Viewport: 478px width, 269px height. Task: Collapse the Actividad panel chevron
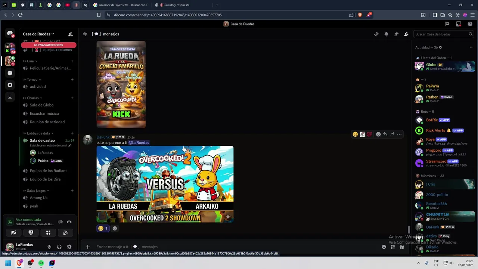point(471,47)
